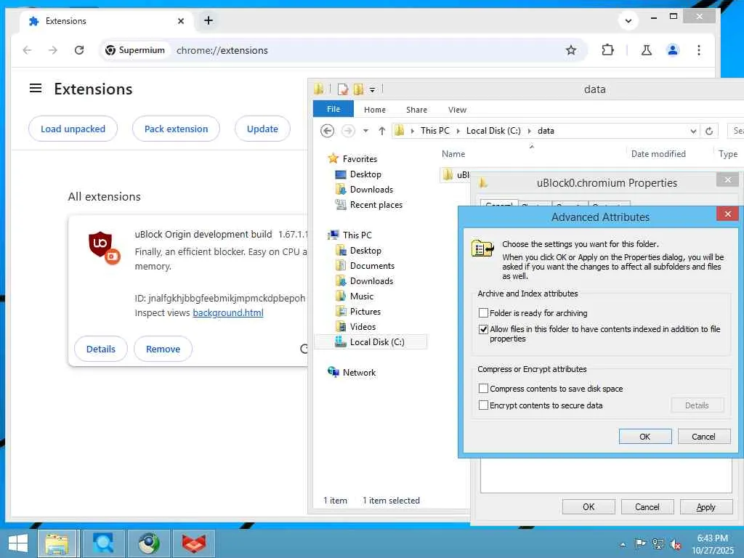Switch to the Explorer View ribbon tab
Screen dimensions: 744x558
coord(458,110)
